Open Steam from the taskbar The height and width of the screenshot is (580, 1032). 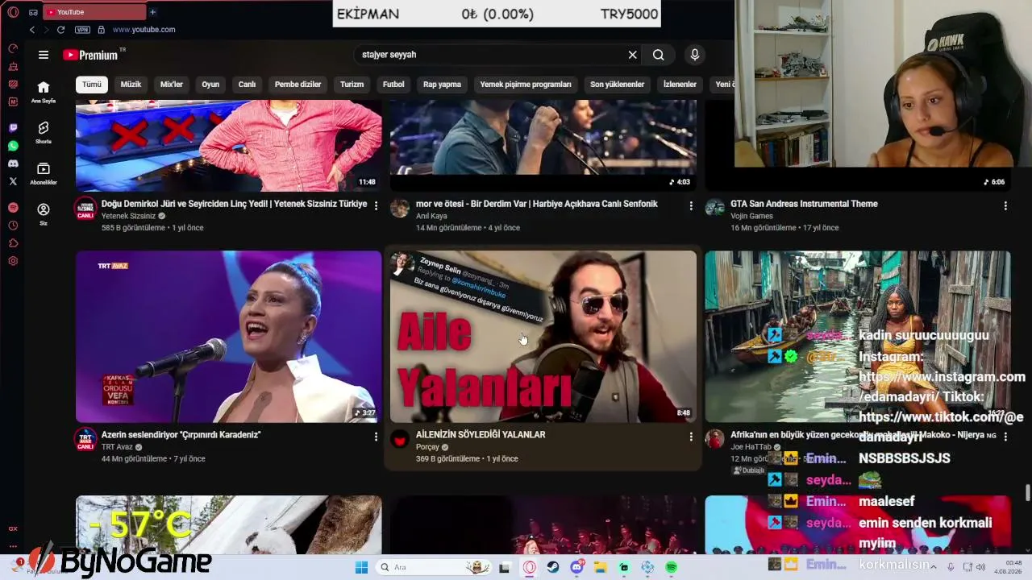tap(553, 567)
